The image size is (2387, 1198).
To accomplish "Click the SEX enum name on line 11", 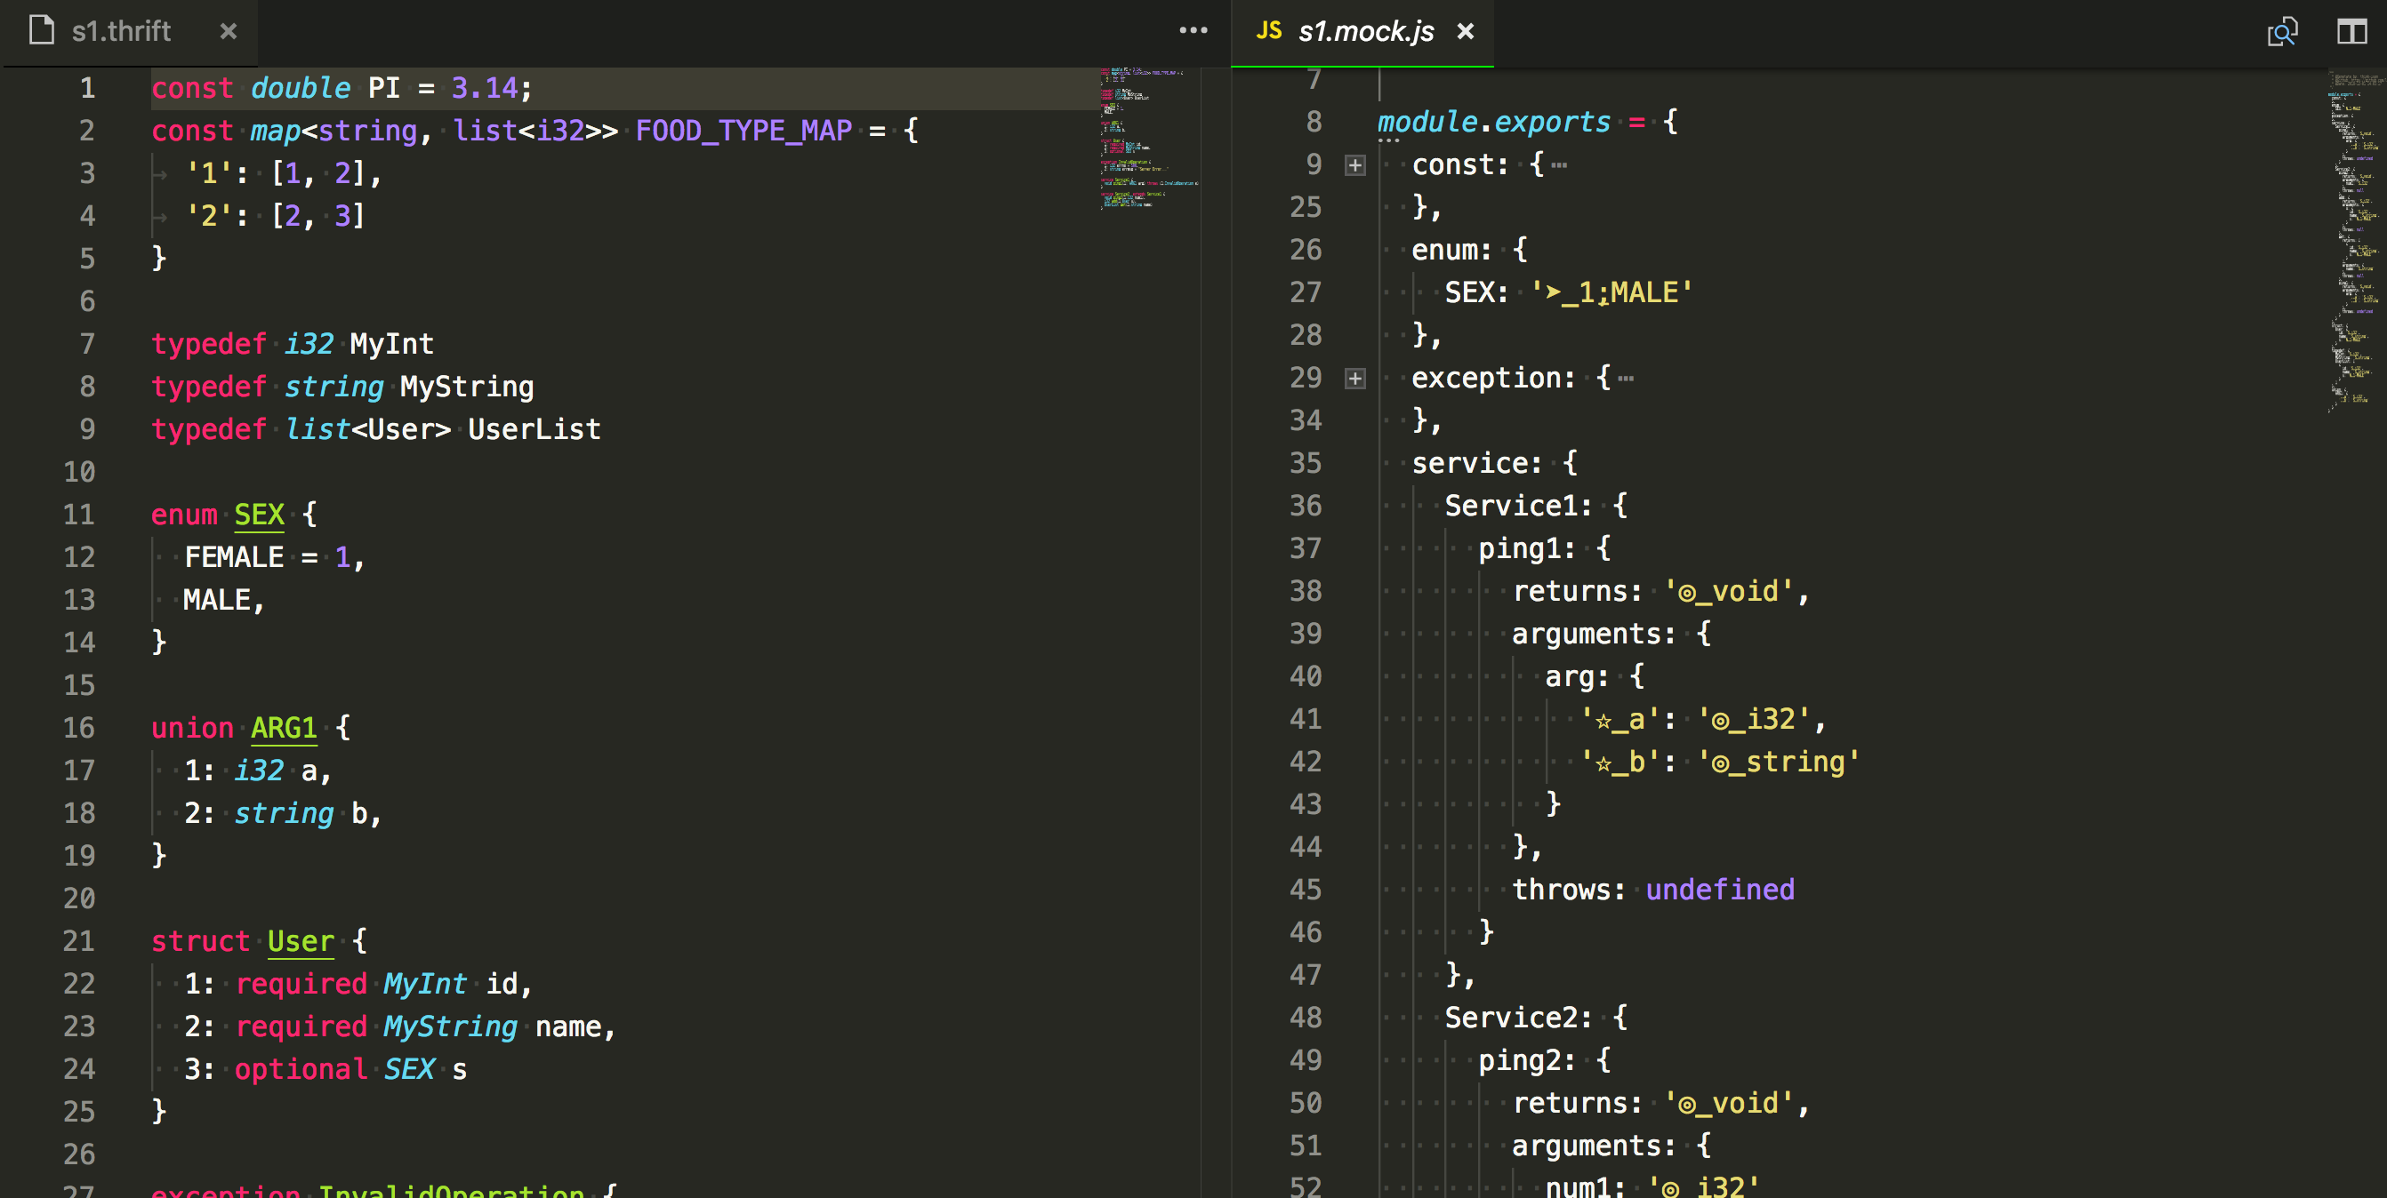I will coord(259,515).
